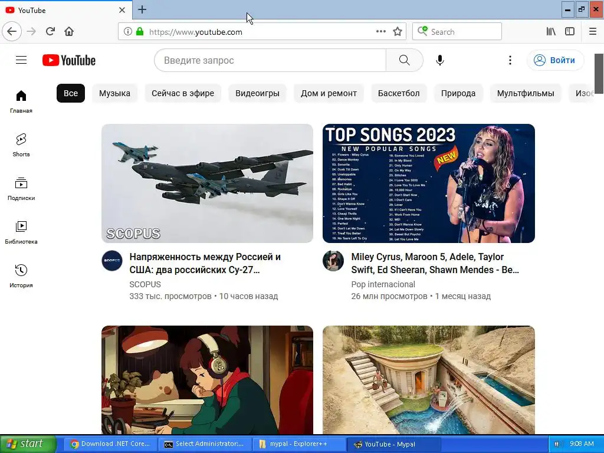
Task: Open browser home page icon
Action: point(69,32)
